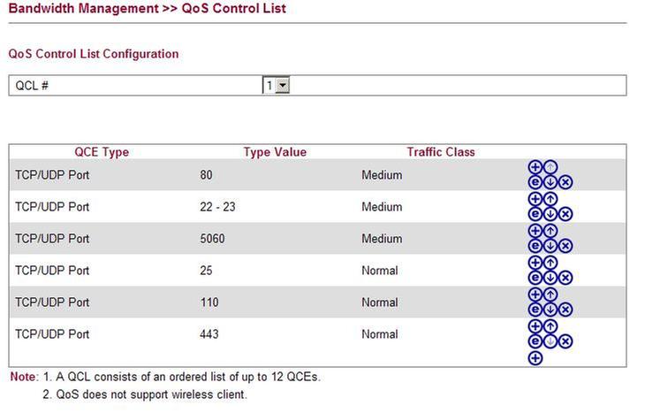Click the Traffic Class column header

tap(440, 152)
